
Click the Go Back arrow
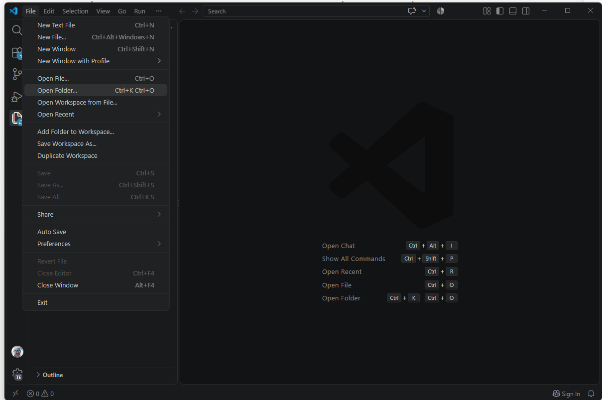(182, 11)
